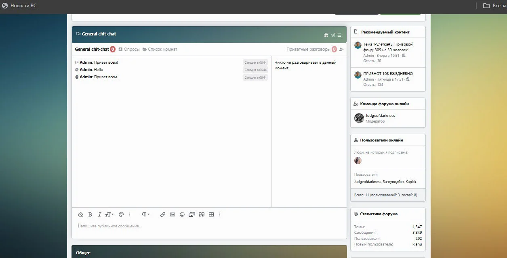Open Judgeofdarkness moderator profile link
This screenshot has height=258, width=507.
(380, 115)
